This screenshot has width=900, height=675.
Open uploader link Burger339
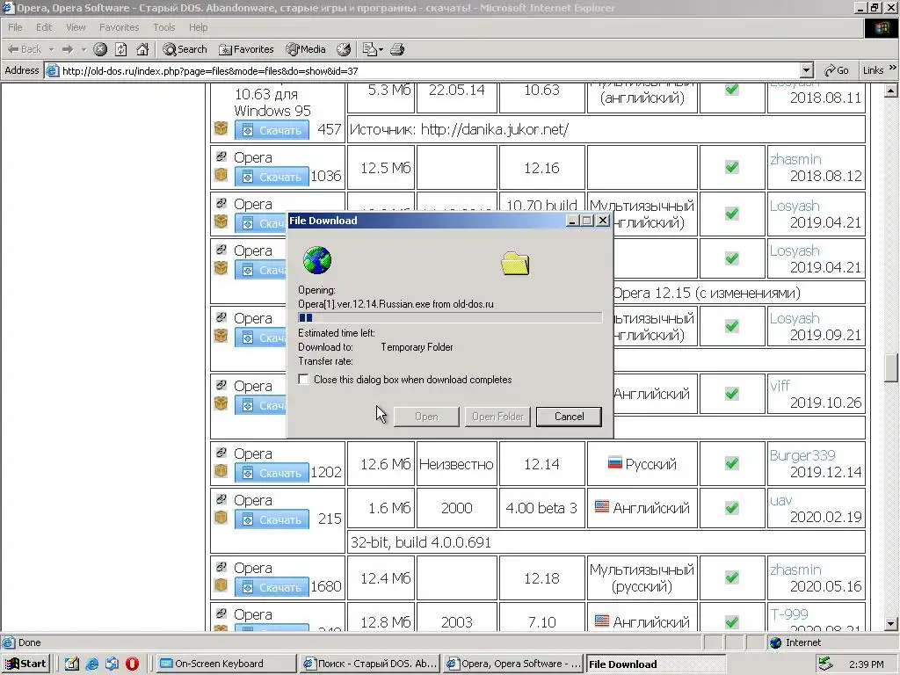tap(802, 455)
